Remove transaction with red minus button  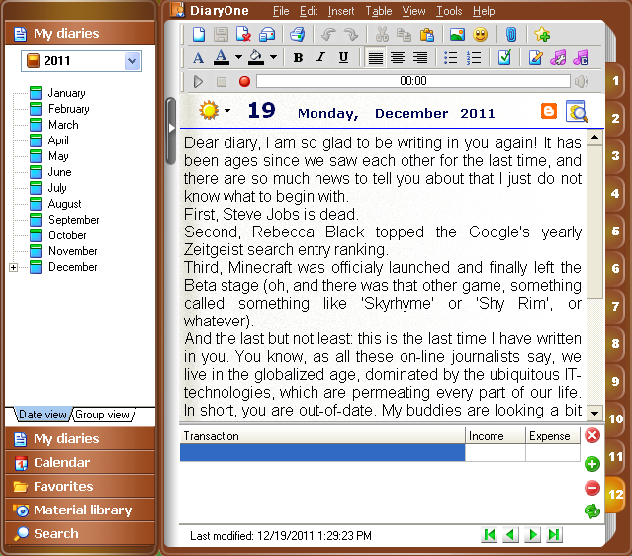(592, 488)
